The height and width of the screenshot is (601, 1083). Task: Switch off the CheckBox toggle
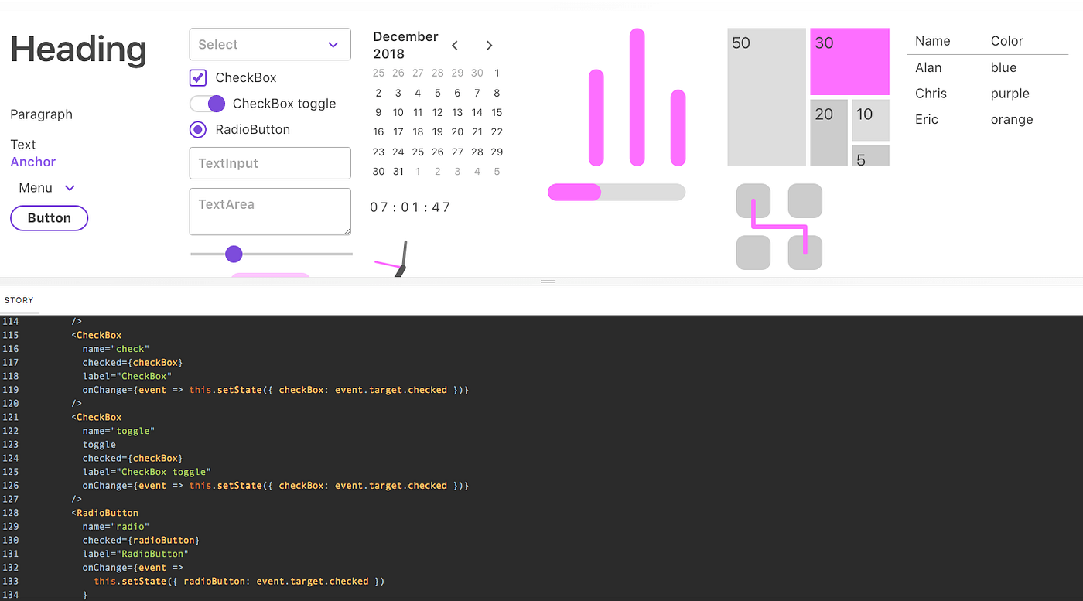pyautogui.click(x=207, y=103)
